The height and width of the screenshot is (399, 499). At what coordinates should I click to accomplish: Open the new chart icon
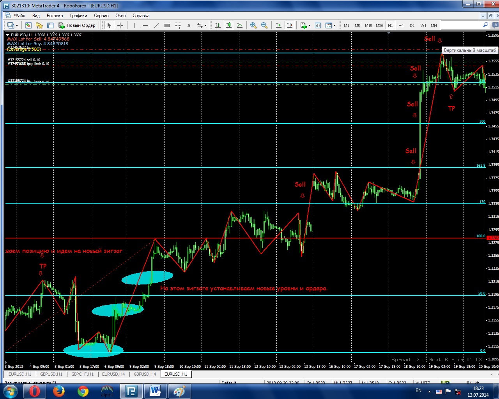11,25
